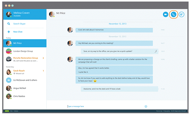
Task: Click the Feedback link in footer
Action: click(x=16, y=111)
